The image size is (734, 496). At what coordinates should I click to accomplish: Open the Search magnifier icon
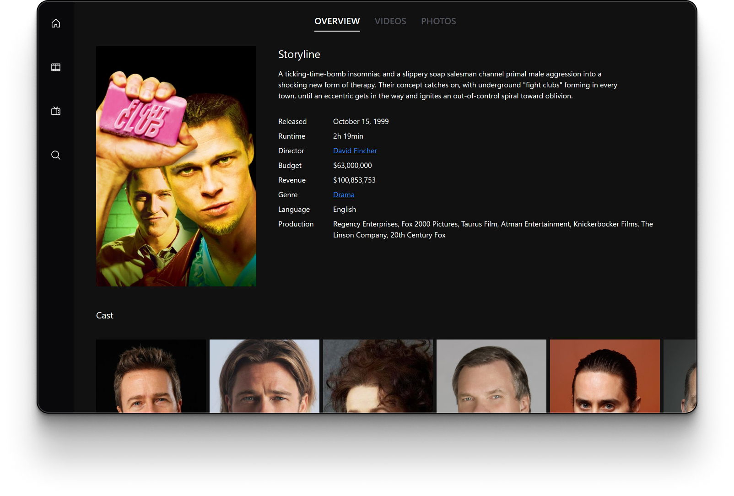pos(56,155)
